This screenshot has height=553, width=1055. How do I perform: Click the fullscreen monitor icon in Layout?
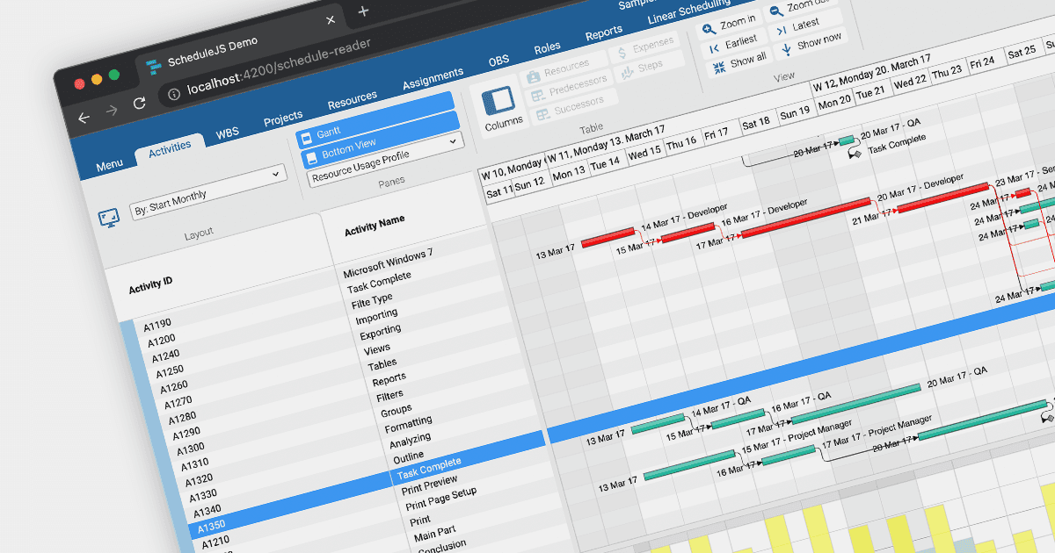point(108,218)
